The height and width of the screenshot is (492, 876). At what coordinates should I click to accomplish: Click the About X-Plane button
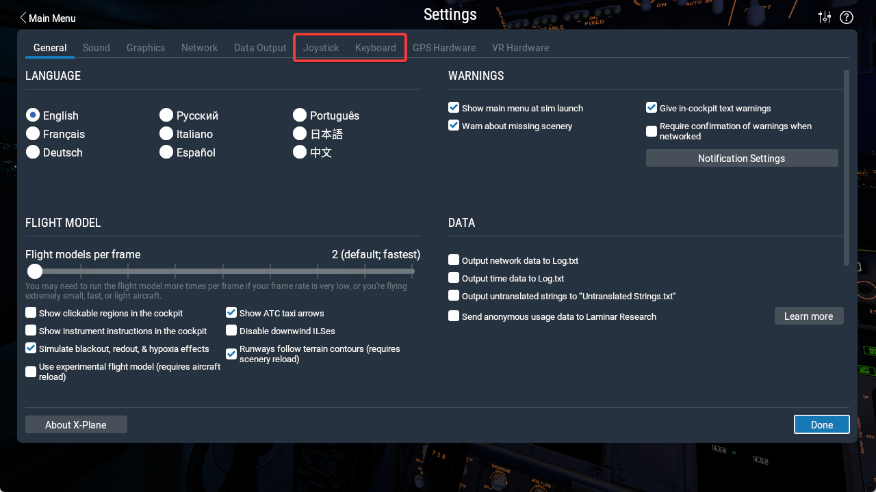coord(76,424)
